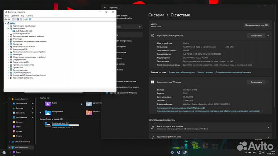Click show/hide console tree toolbar icon

13,19
